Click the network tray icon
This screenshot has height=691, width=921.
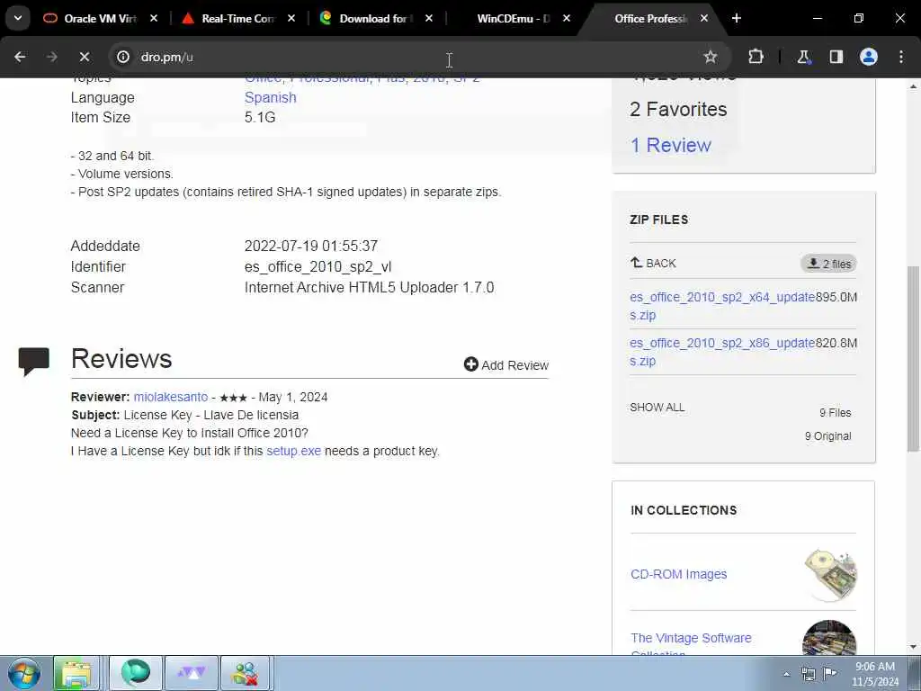click(x=809, y=674)
